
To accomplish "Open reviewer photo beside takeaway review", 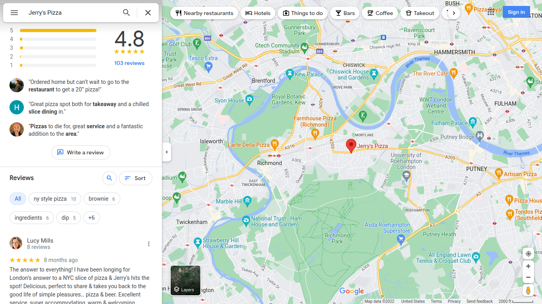I will (17, 107).
